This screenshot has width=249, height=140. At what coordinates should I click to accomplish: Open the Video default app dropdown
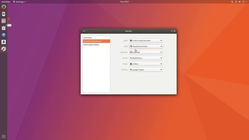(146, 64)
